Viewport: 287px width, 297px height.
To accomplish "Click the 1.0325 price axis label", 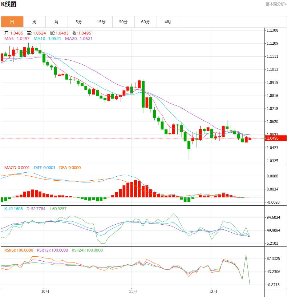I will click(x=272, y=161).
